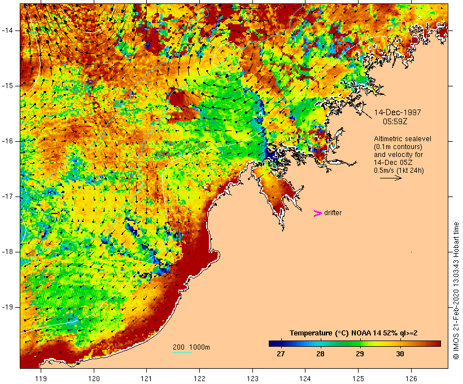Click the date text '14-Dec-1997'
Image resolution: width=463 pixels, height=384 pixels.
(x=398, y=112)
